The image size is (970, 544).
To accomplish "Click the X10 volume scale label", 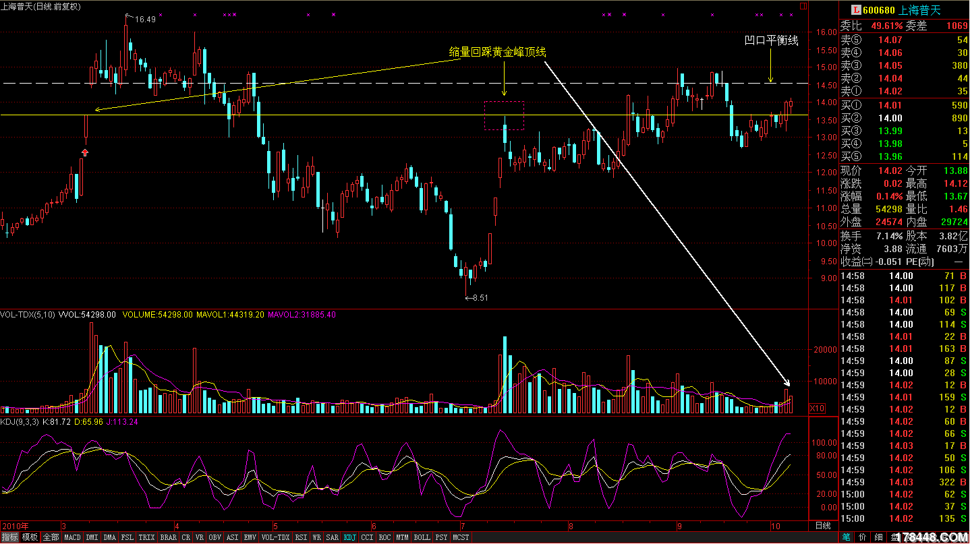I will [x=816, y=409].
